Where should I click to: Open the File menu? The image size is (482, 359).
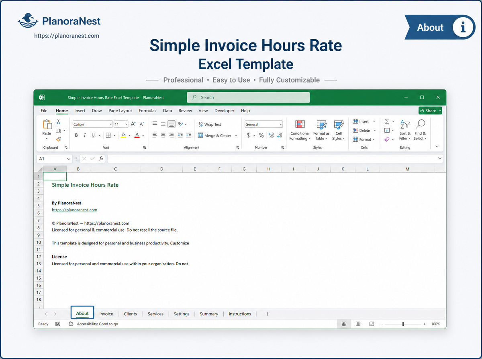(x=44, y=111)
